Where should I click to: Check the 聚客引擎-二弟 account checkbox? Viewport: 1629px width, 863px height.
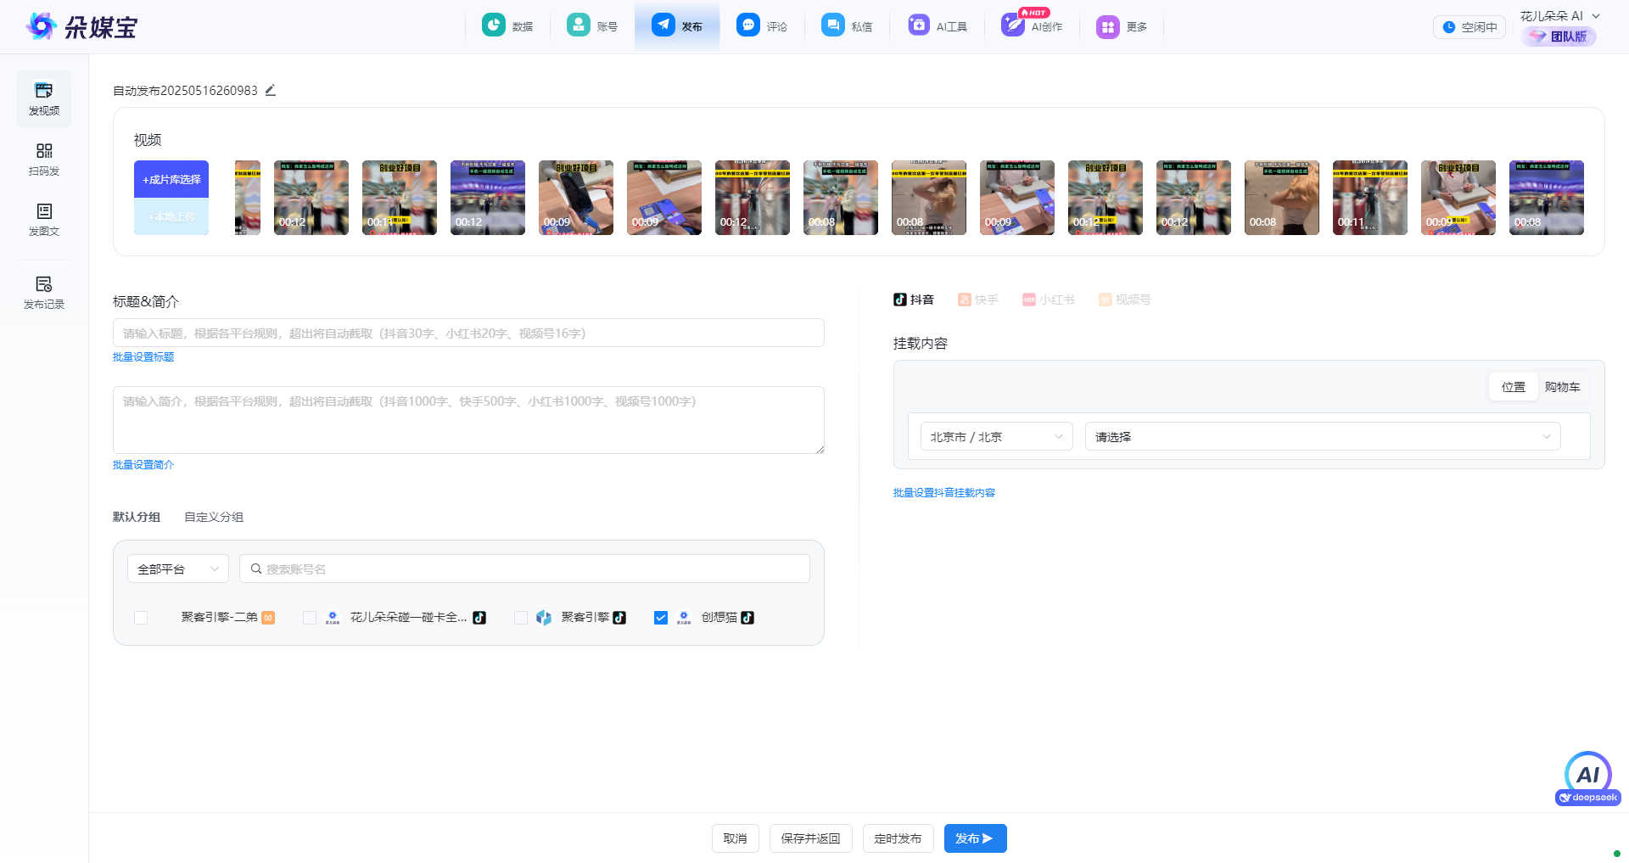[141, 618]
